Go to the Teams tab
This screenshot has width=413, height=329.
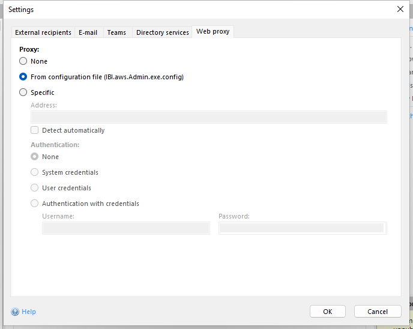click(116, 32)
